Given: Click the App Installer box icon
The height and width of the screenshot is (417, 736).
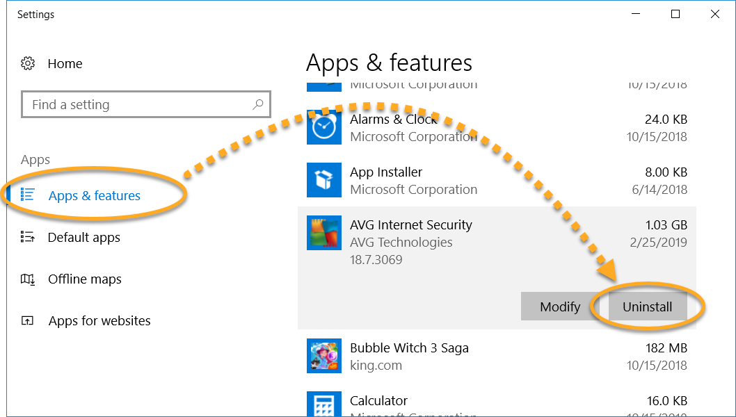Looking at the screenshot, I should pos(324,180).
